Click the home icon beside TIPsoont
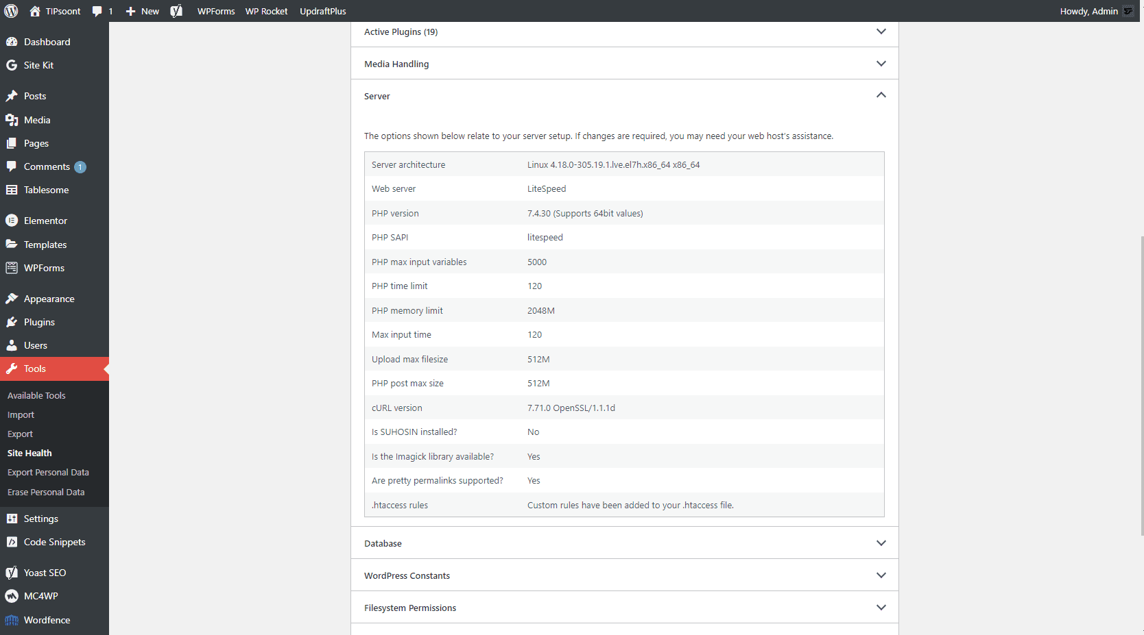The image size is (1144, 635). click(x=35, y=11)
